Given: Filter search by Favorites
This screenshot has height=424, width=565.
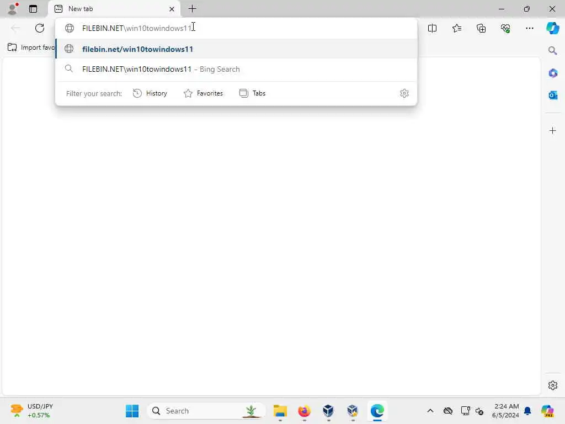Looking at the screenshot, I should [x=203, y=93].
